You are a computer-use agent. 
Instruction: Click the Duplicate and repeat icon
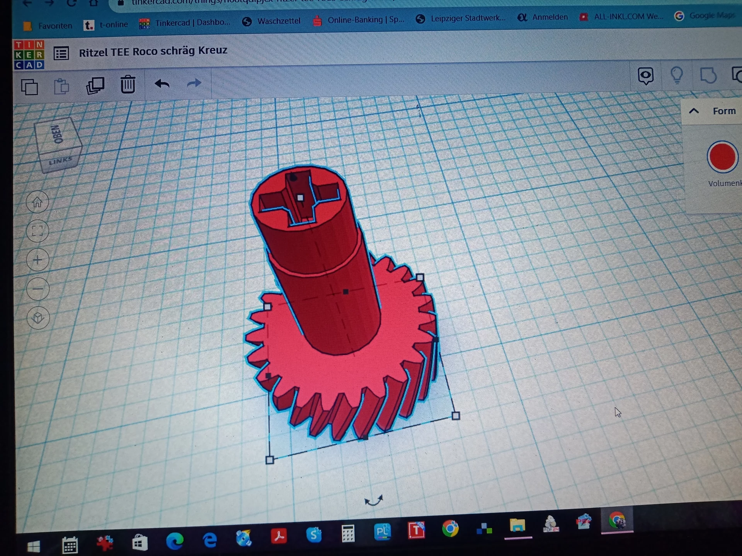click(x=95, y=85)
